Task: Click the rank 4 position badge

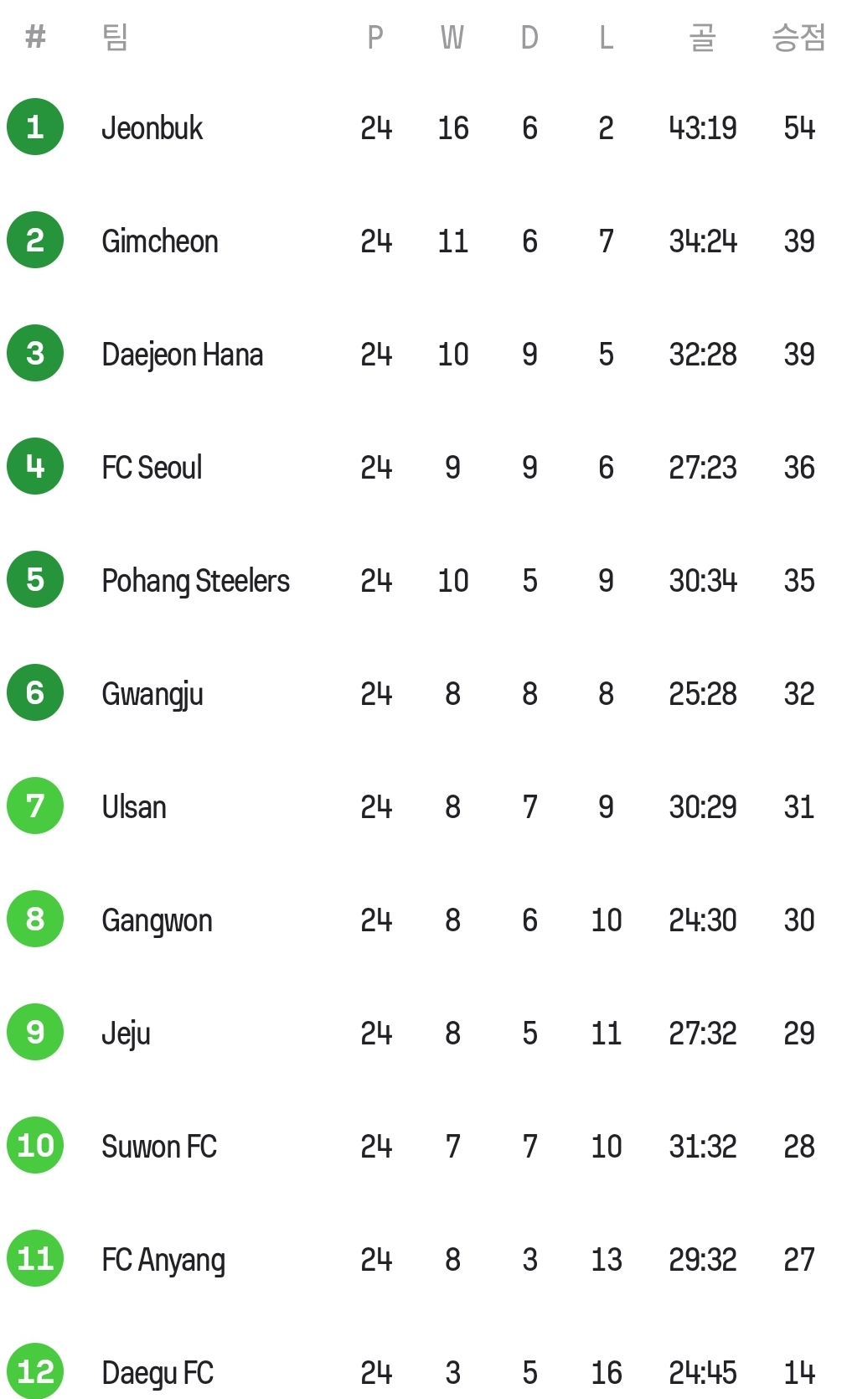Action: 35,466
